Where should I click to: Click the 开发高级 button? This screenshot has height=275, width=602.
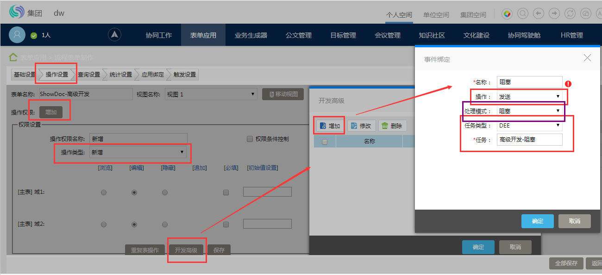click(x=186, y=250)
